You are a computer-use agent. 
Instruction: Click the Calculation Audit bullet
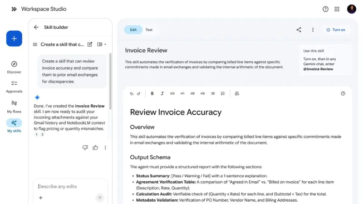tap(231, 194)
